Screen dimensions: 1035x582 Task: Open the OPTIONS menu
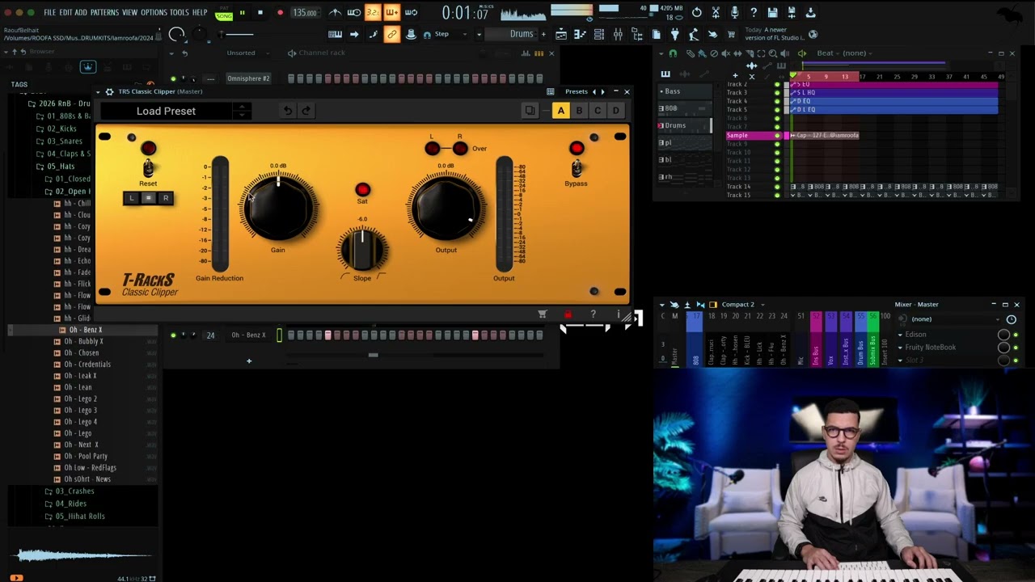pyautogui.click(x=154, y=13)
